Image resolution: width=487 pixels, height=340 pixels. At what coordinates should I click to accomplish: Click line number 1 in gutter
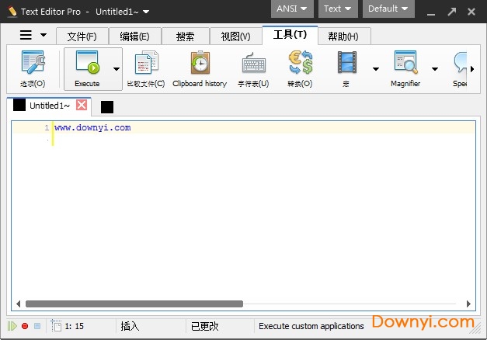point(47,127)
